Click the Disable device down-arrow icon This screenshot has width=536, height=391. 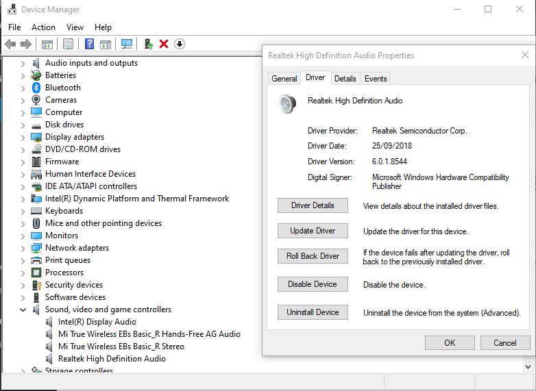coord(180,44)
